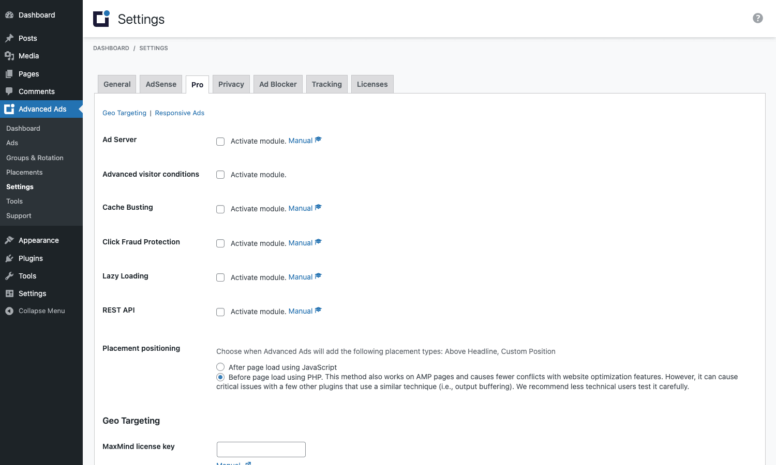Click graduation cap icon in Cache Busting row

point(318,207)
